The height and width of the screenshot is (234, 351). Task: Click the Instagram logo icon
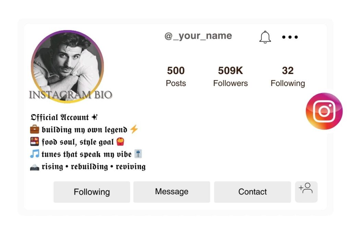324,111
